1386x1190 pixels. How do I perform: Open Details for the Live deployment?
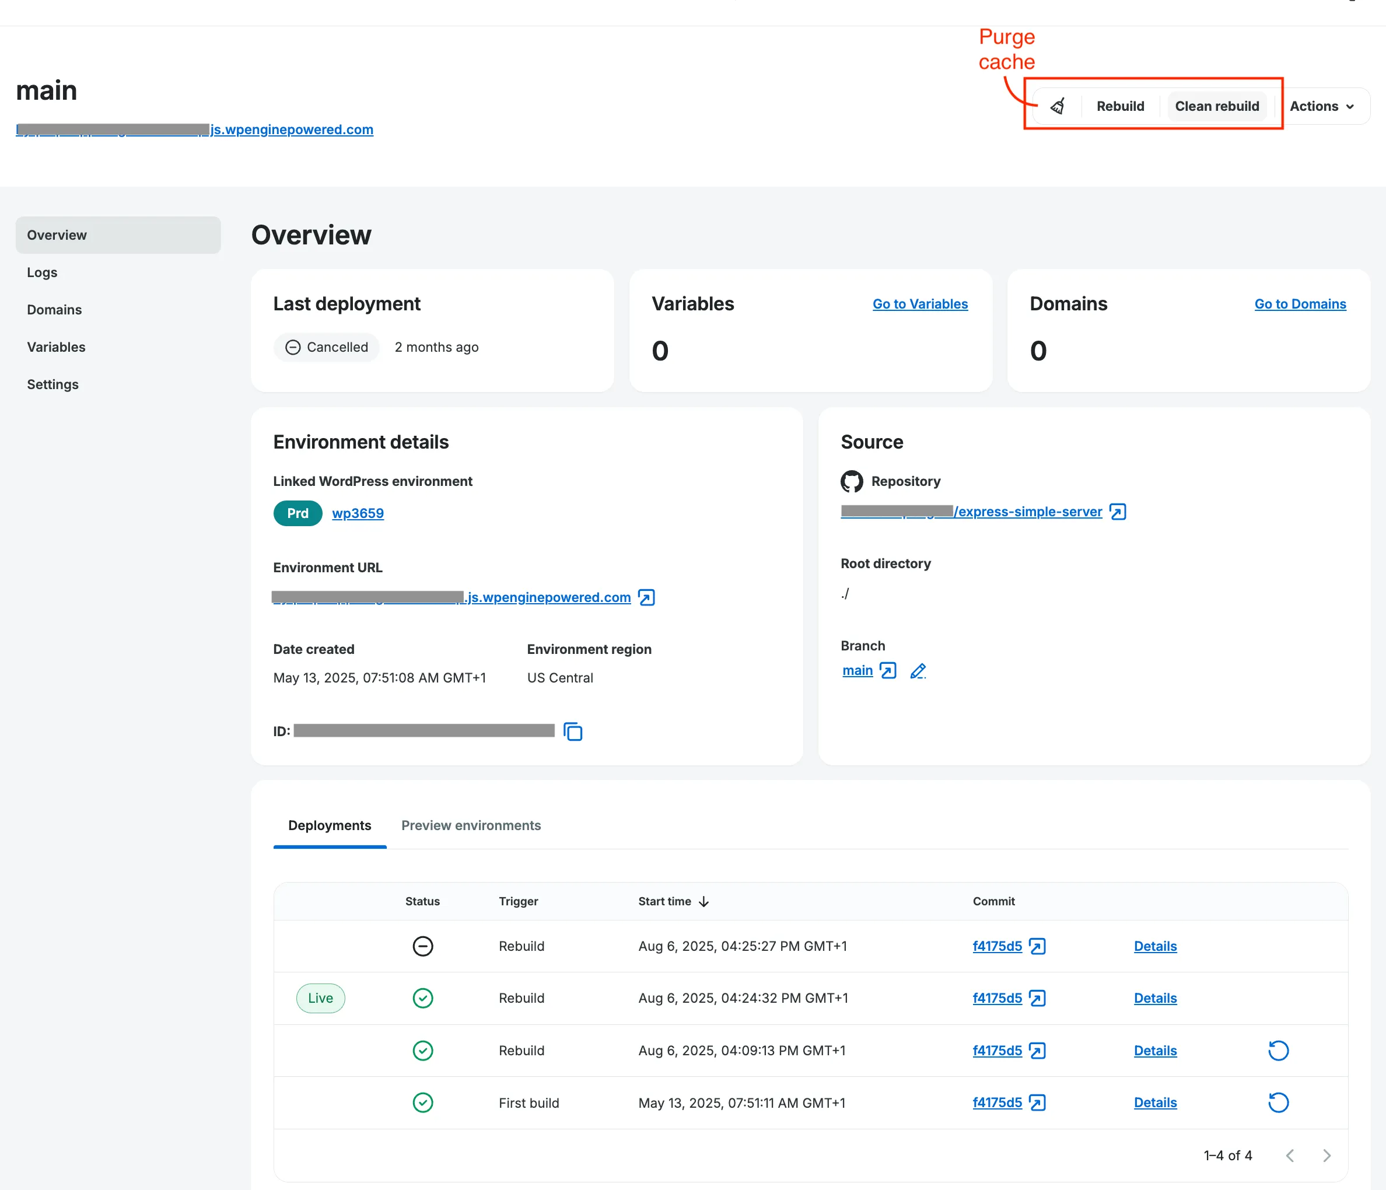click(x=1155, y=998)
